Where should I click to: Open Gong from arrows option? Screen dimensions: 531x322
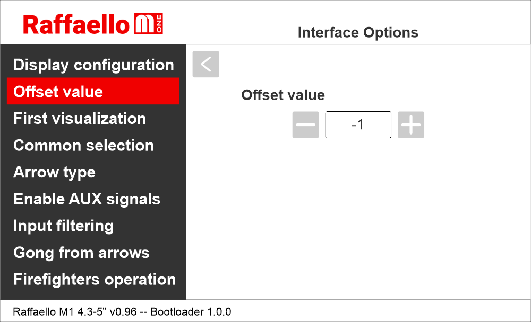81,253
